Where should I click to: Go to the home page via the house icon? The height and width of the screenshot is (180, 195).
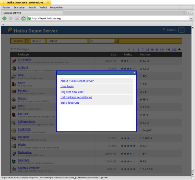pyautogui.click(x=23, y=19)
